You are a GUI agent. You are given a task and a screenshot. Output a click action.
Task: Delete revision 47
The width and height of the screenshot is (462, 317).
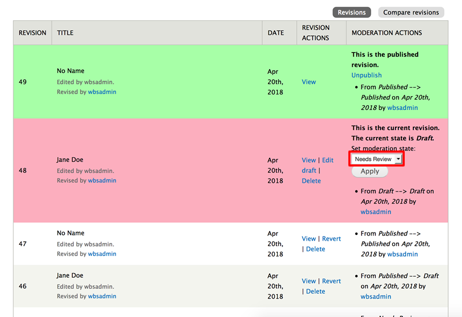tap(315, 249)
